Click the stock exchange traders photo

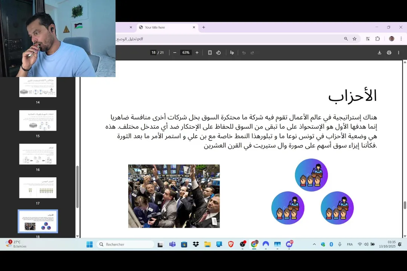point(174,196)
